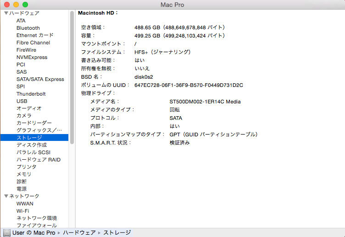
Task: Open the ネットワーク環境 entry
Action: [x=37, y=218]
